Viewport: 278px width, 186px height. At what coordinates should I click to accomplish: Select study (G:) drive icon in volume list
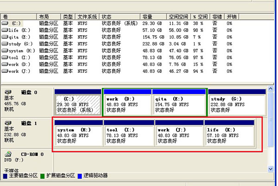point(5,44)
